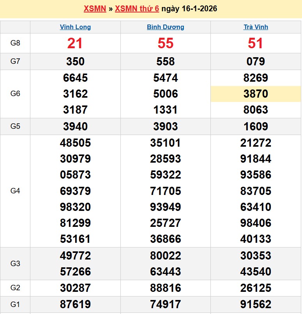Open the XSMN link in the header

pyautogui.click(x=95, y=9)
